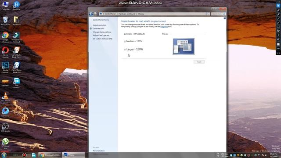Click the red record icon on taskbar
The height and width of the screenshot is (158, 281).
tap(25, 155)
